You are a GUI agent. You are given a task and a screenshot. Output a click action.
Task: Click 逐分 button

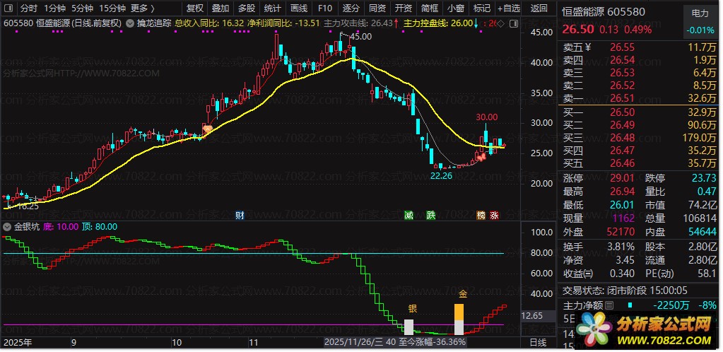point(351,8)
